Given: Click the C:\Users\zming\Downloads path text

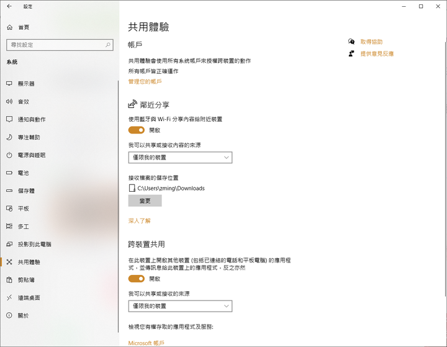Looking at the screenshot, I should (x=171, y=188).
